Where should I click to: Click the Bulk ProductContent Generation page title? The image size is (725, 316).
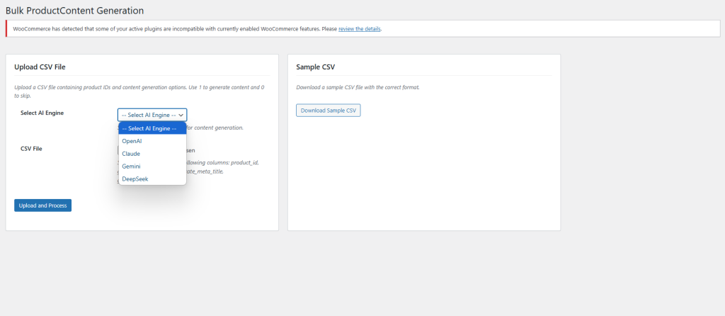click(74, 10)
